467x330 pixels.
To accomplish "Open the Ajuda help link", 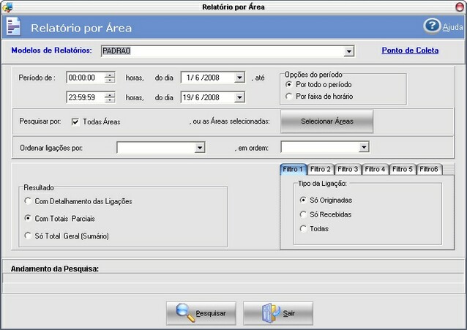I will (x=452, y=27).
